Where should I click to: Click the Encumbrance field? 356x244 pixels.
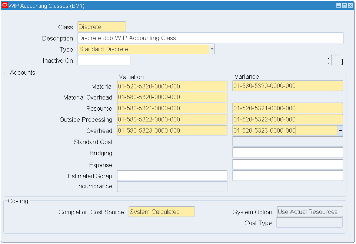tap(172, 187)
